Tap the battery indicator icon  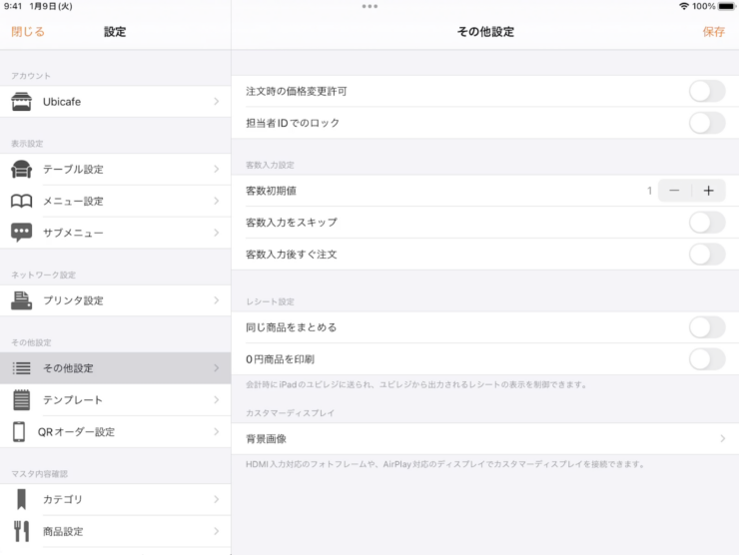pyautogui.click(x=726, y=6)
